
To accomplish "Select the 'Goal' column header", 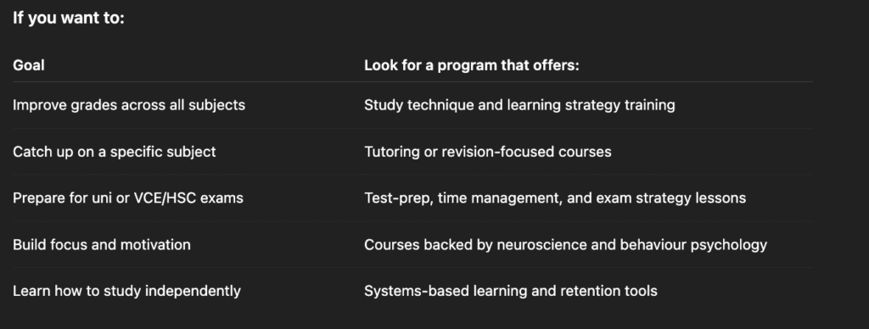I will pyautogui.click(x=28, y=65).
